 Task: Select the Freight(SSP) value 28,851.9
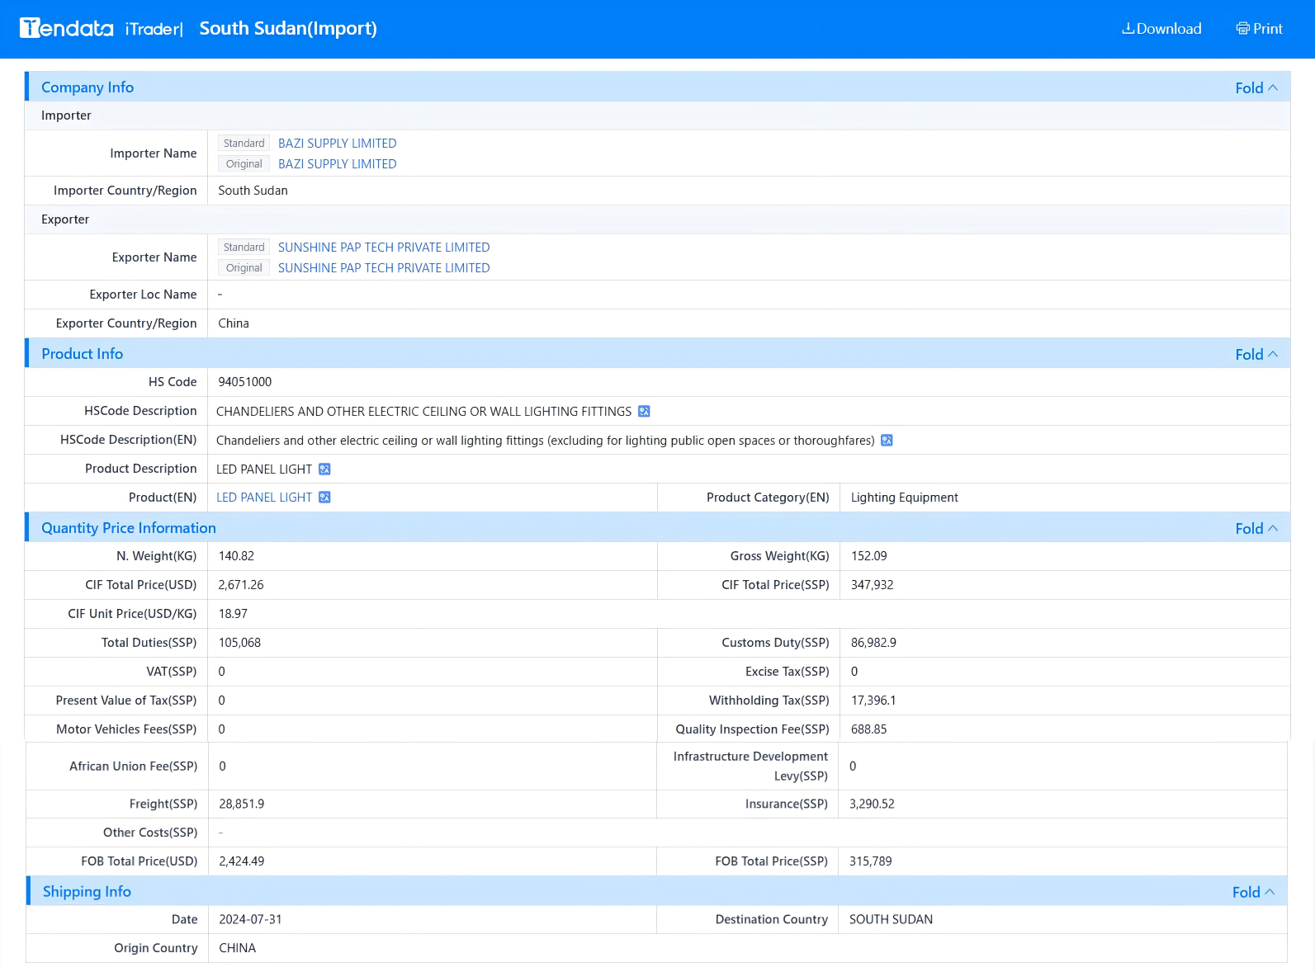pos(242,804)
